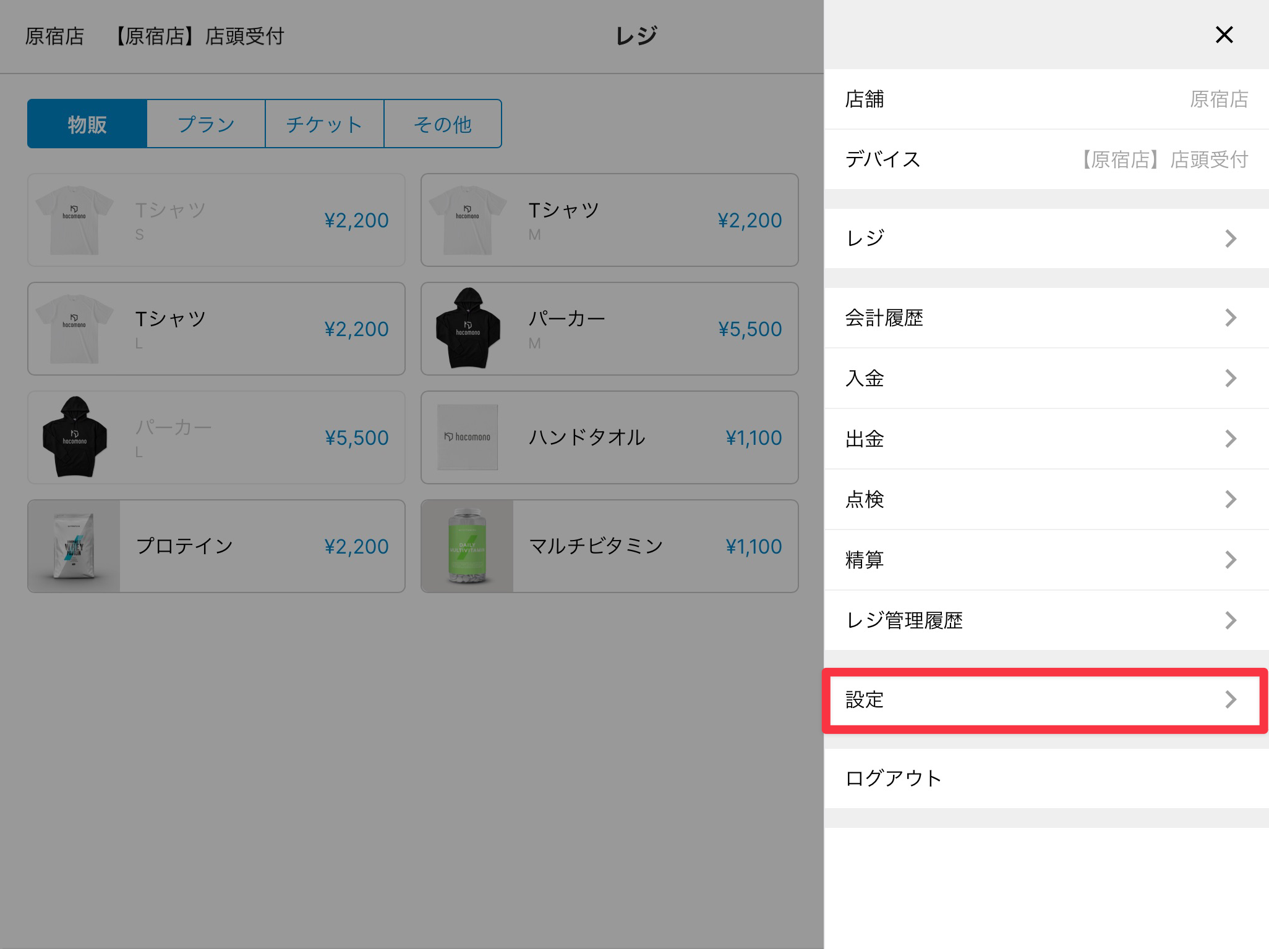Open レジ管理履歴 history row
The image size is (1269, 949).
pyautogui.click(x=1045, y=620)
